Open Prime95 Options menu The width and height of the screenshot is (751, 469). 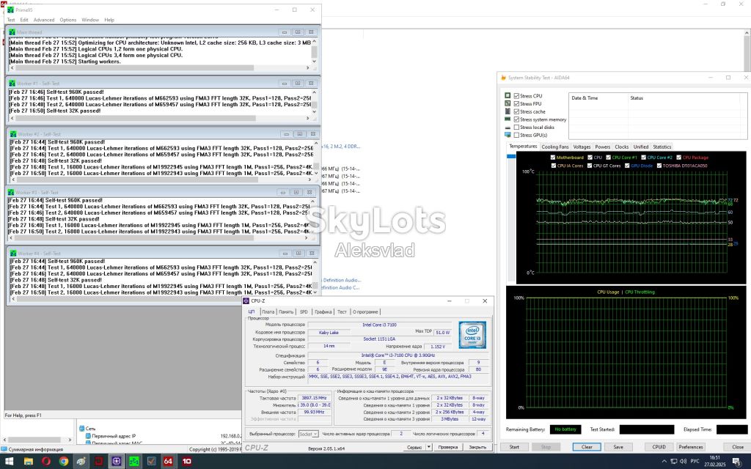coord(68,20)
